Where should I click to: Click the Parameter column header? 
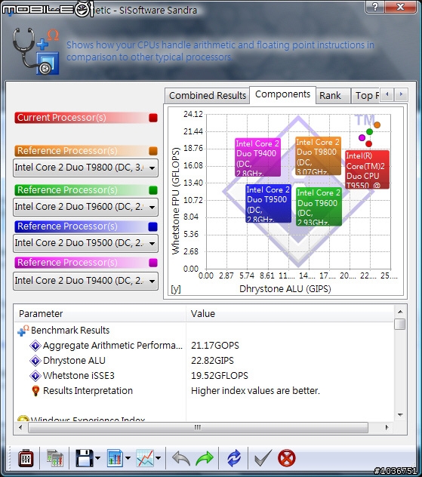(x=100, y=314)
